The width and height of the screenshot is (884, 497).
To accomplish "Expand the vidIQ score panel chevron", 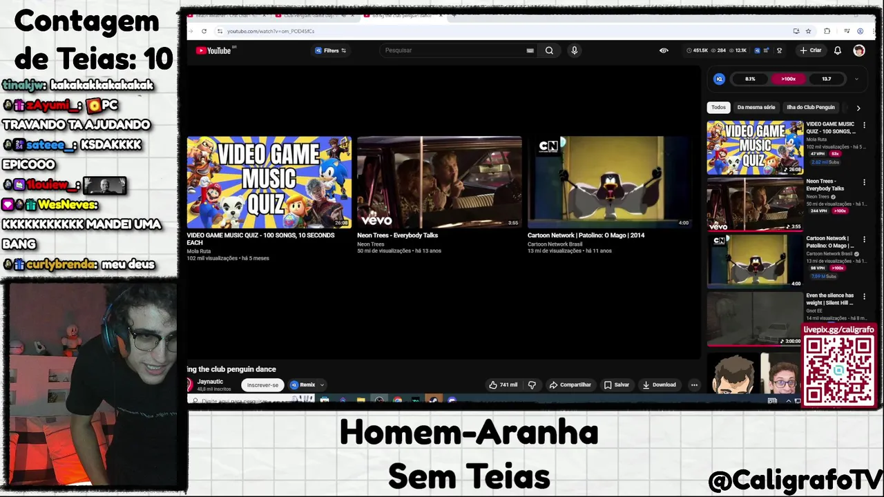I will pos(856,79).
